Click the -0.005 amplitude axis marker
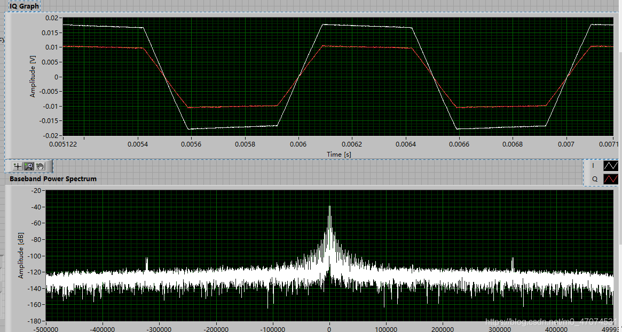This screenshot has width=622, height=332. tap(49, 92)
